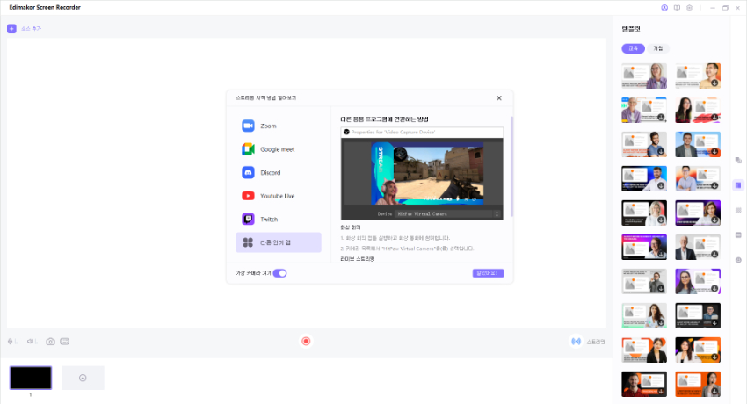Switch to the 교육 template tab
The height and width of the screenshot is (404, 747).
coord(633,48)
